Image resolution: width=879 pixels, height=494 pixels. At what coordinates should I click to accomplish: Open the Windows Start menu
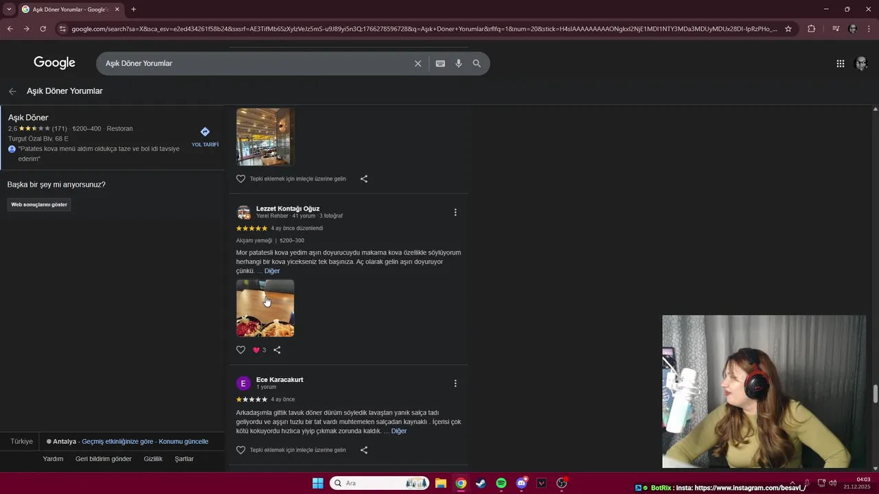coord(318,483)
